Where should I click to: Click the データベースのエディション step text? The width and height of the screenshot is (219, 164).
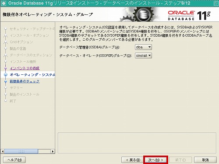(x=31, y=55)
